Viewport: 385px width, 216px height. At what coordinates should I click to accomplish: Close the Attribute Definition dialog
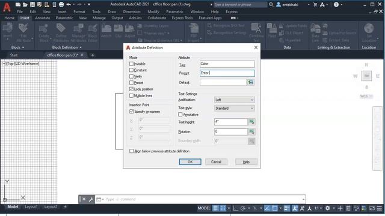click(256, 47)
